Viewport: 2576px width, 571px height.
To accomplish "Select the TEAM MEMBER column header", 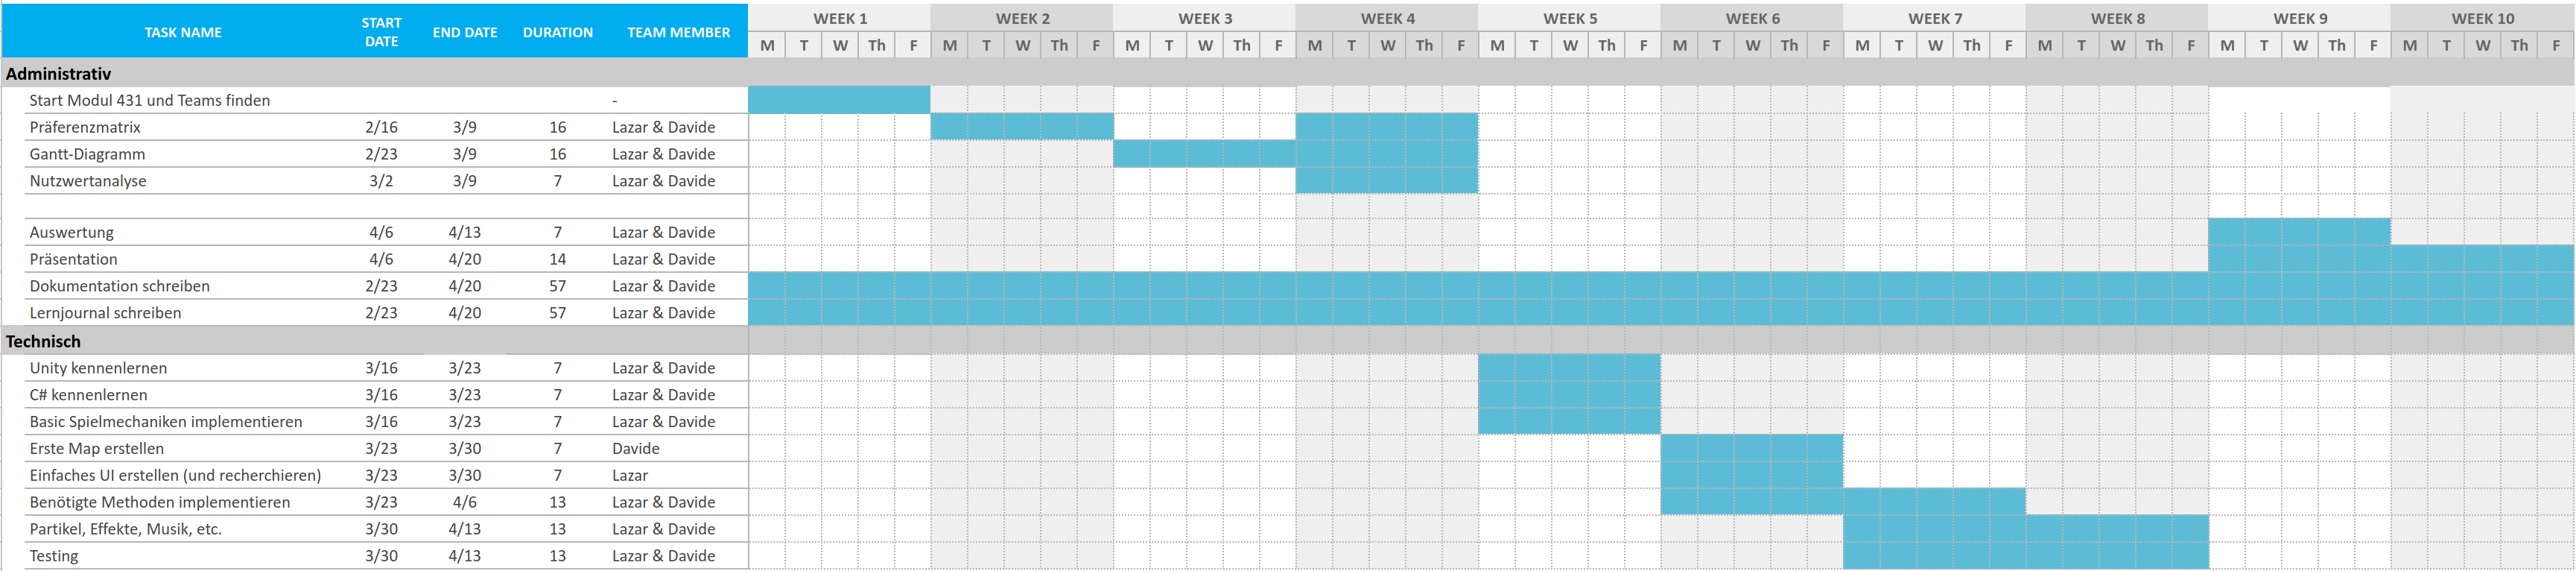I will click(678, 32).
